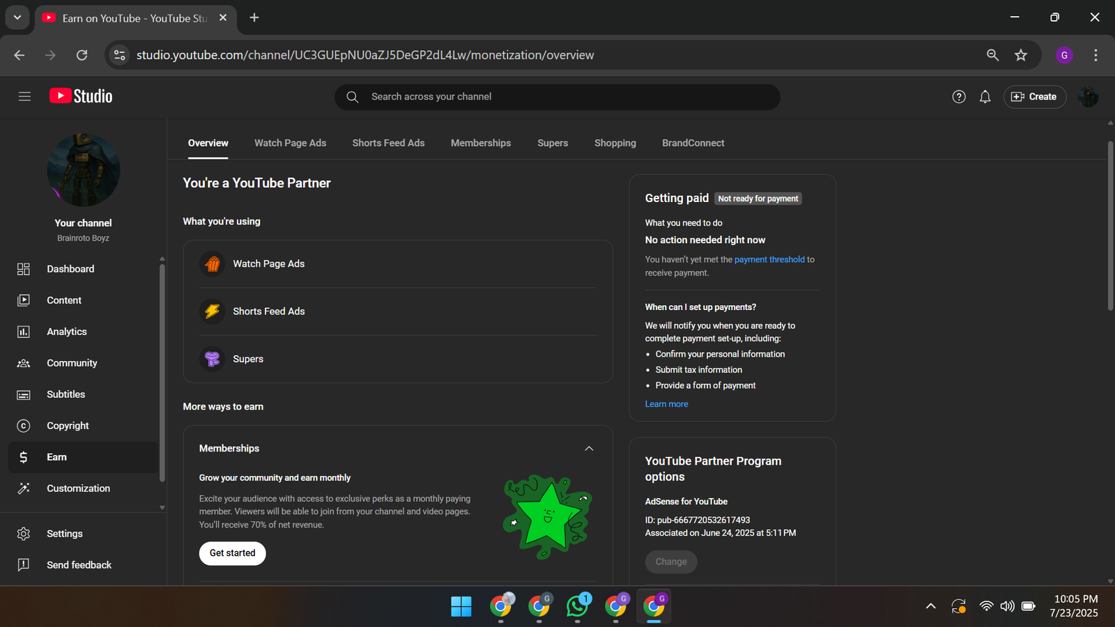Switch to the Memberships tab

[481, 143]
